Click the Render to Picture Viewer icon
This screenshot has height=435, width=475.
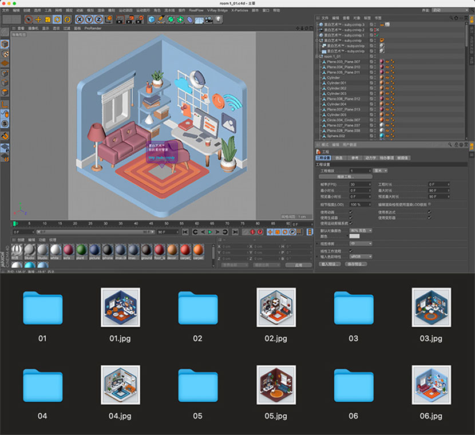(x=130, y=19)
